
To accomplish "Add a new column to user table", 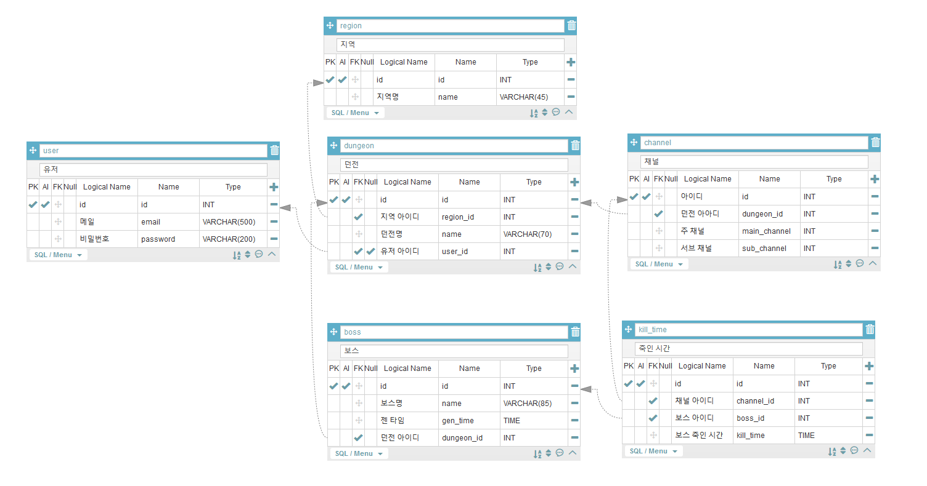I will (274, 187).
